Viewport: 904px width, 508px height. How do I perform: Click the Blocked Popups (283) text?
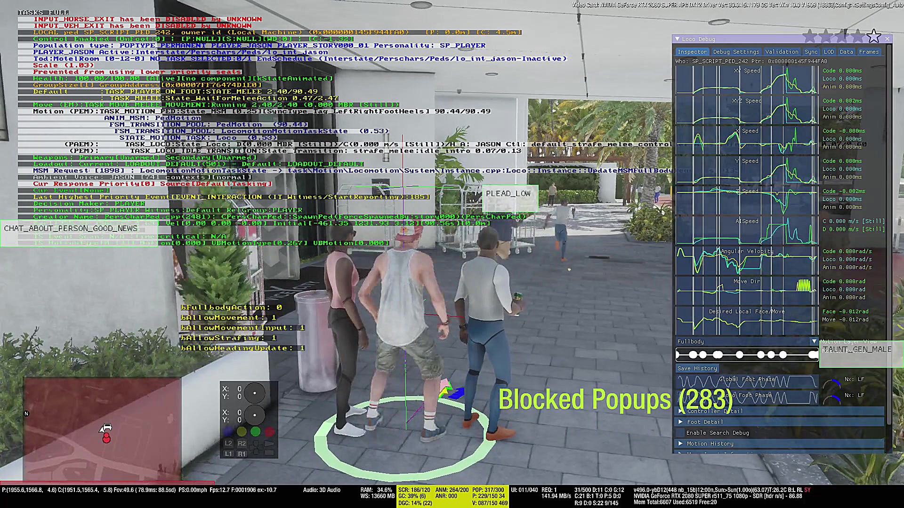(616, 400)
